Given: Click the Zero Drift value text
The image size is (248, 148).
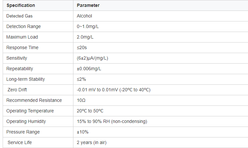Looking at the screenshot, I should (113, 90).
